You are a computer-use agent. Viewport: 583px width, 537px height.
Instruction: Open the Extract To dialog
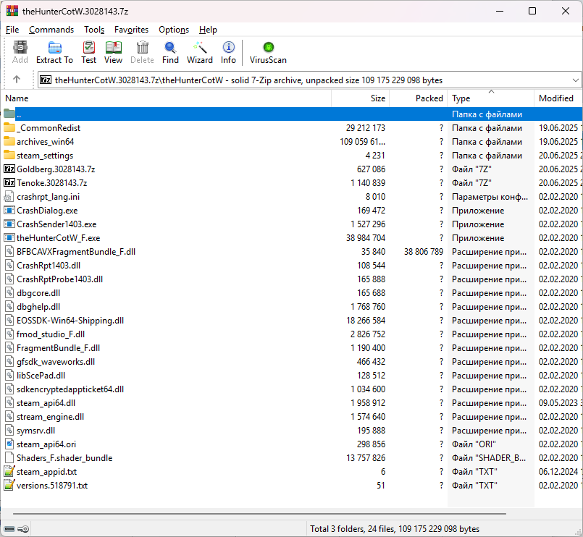54,51
